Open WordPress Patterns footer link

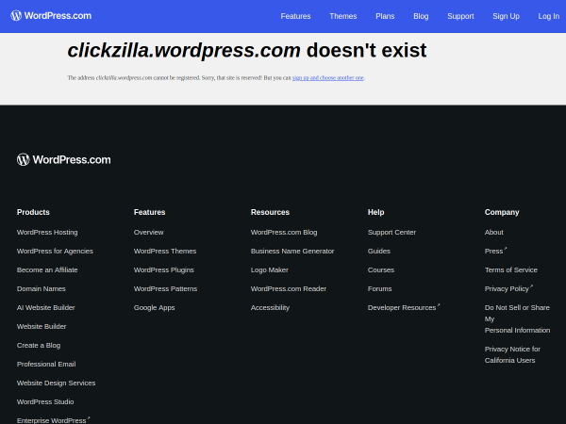pos(165,289)
